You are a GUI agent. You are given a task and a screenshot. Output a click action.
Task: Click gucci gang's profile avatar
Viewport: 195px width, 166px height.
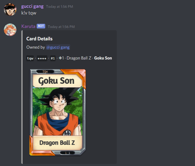[x=10, y=10]
